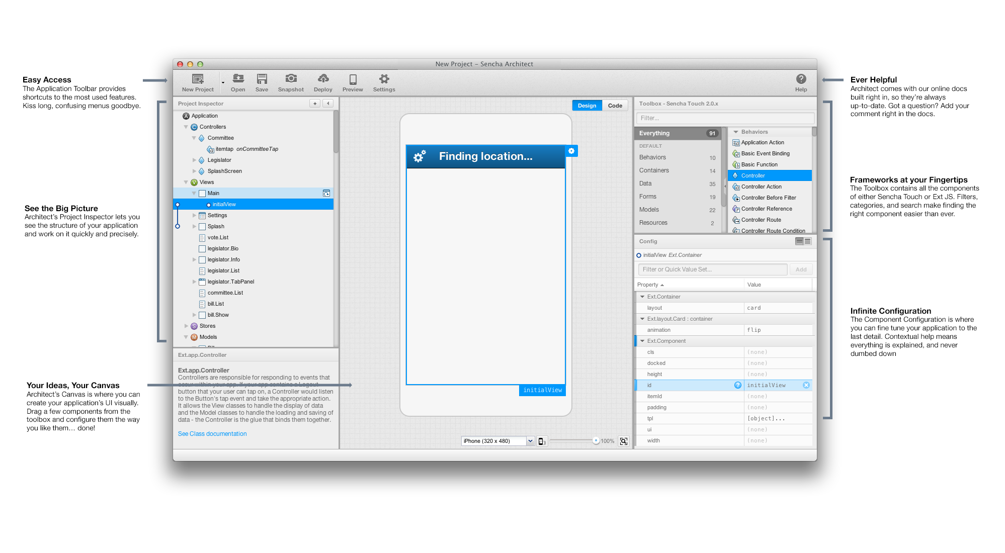Screen dimensions: 1005x553
Task: Select Behaviors toolbox category
Action: (678, 157)
